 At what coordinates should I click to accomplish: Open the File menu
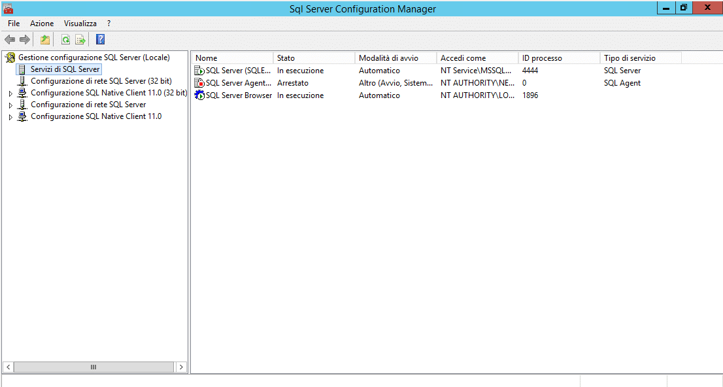14,24
